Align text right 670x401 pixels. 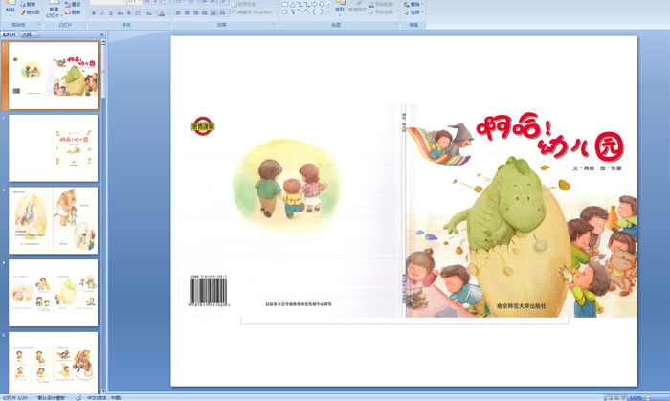[195, 12]
